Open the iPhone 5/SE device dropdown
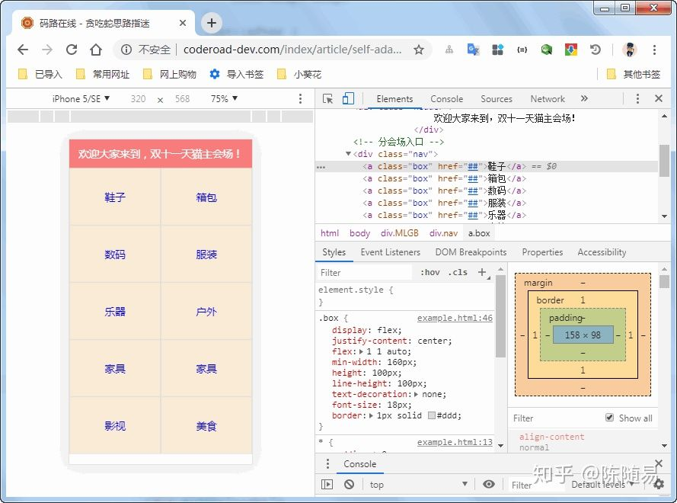The height and width of the screenshot is (503, 677). coord(81,99)
